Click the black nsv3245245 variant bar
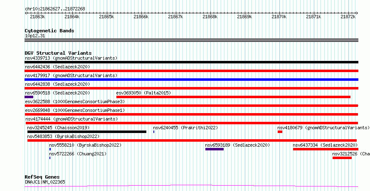 (x=87, y=132)
